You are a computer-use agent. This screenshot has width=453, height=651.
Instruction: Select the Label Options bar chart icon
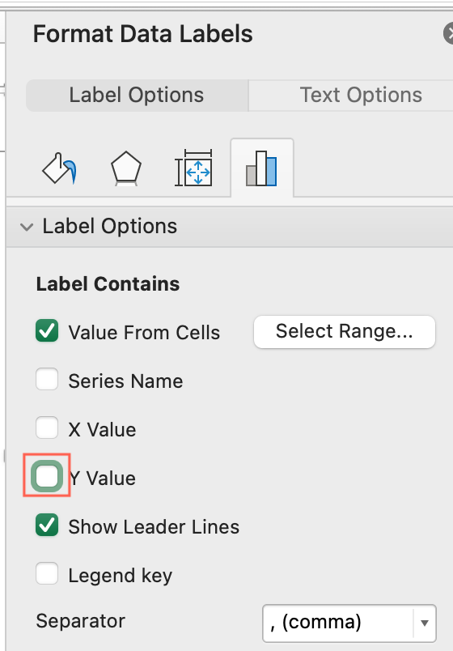(x=261, y=168)
